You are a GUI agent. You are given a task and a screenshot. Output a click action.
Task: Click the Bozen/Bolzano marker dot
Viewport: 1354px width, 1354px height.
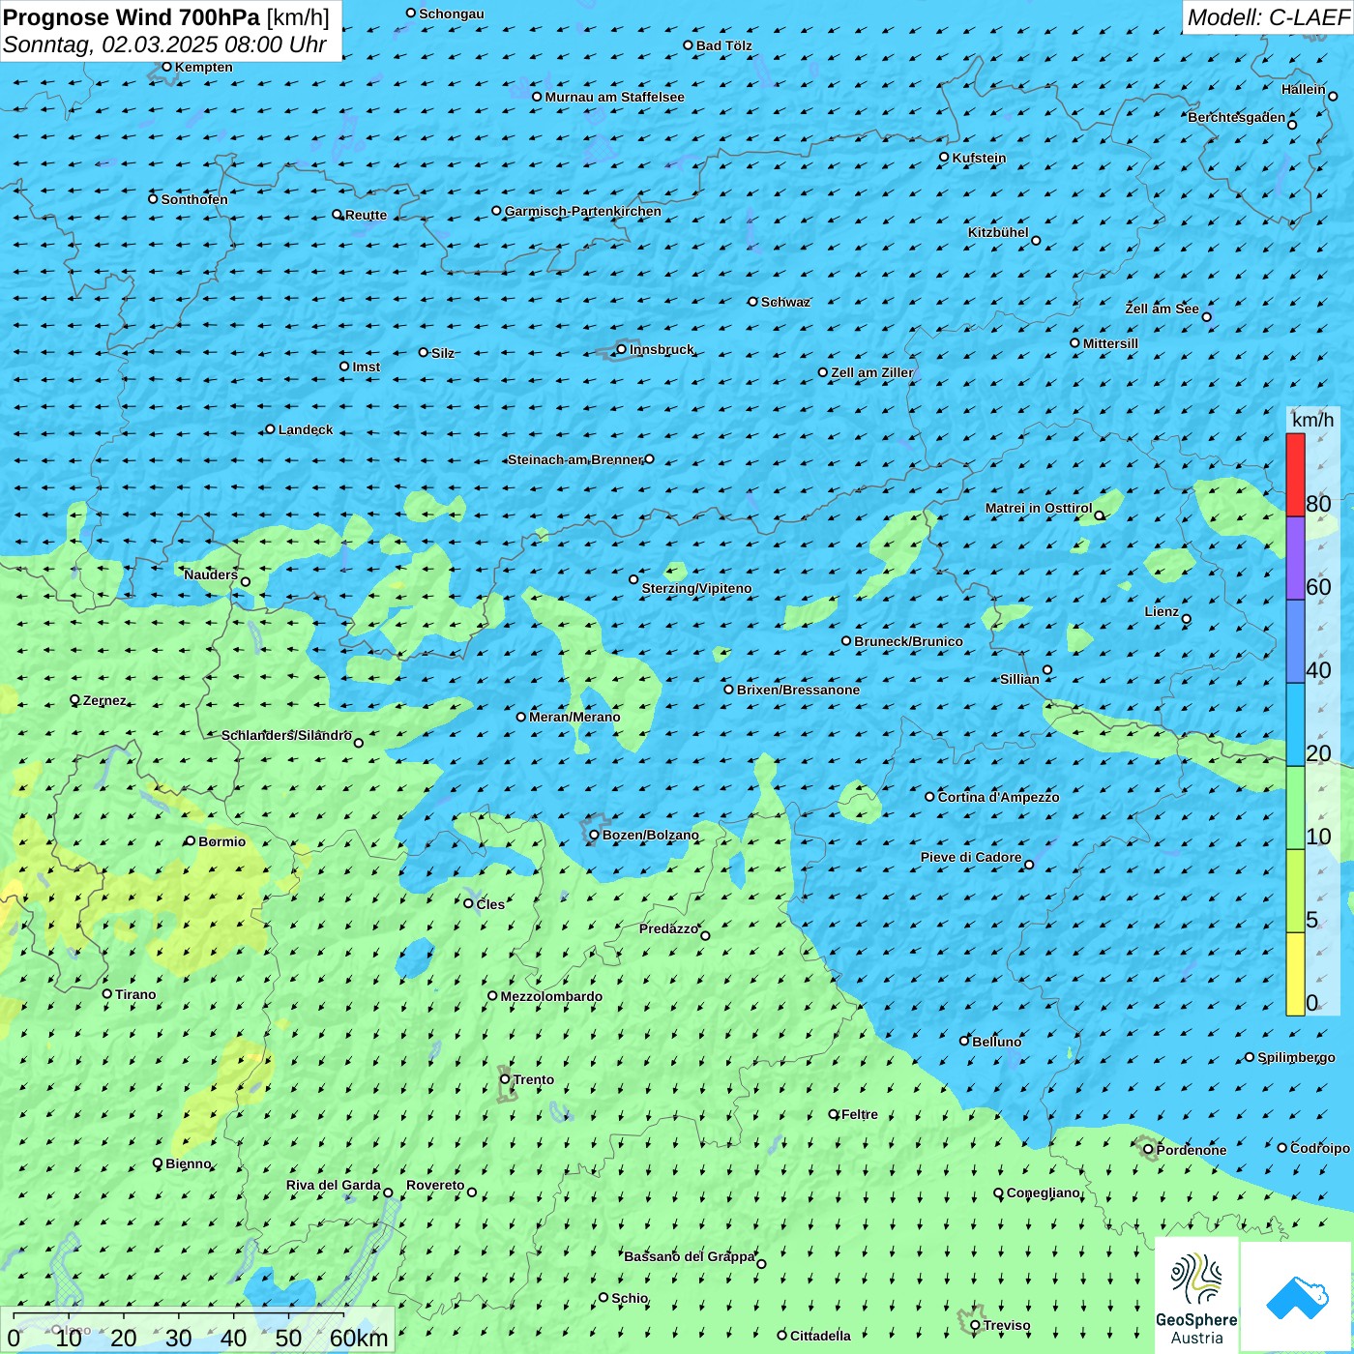tap(594, 835)
